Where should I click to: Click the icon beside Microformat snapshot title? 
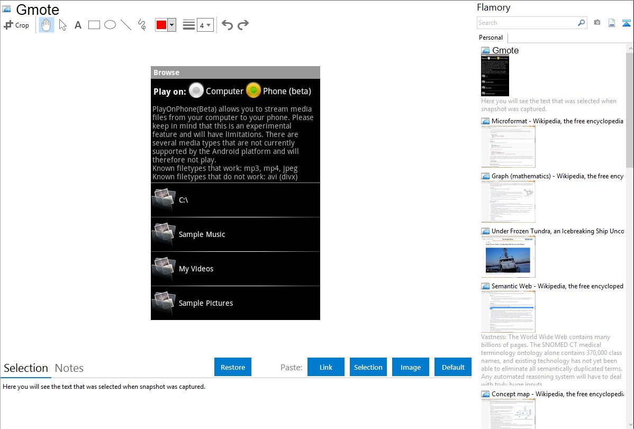coord(485,121)
